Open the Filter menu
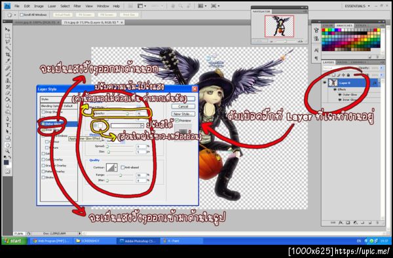 (77, 6)
